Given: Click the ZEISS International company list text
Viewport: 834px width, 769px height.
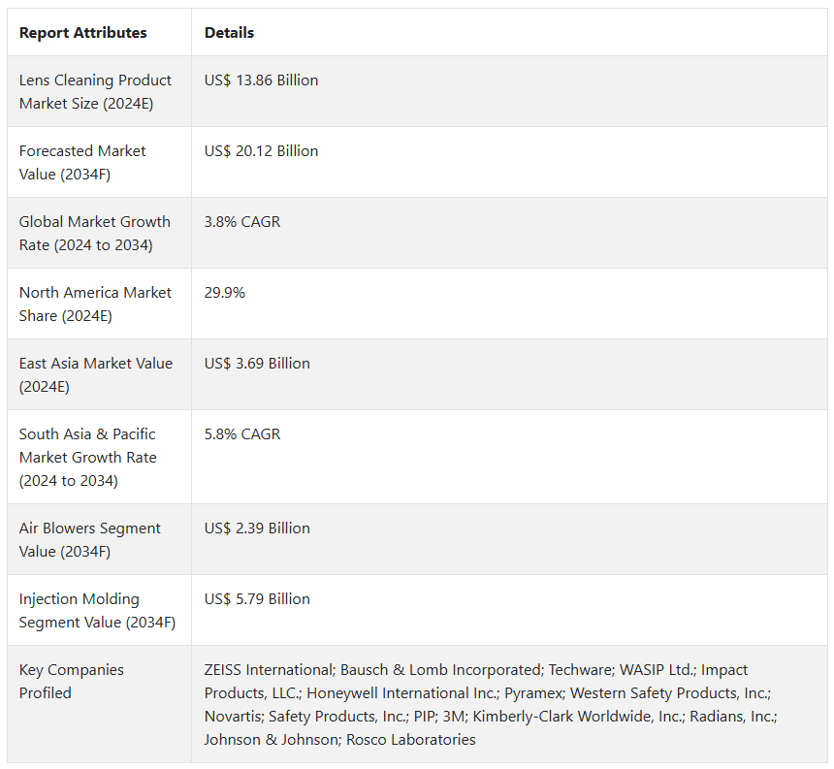Looking at the screenshot, I should pyautogui.click(x=491, y=704).
